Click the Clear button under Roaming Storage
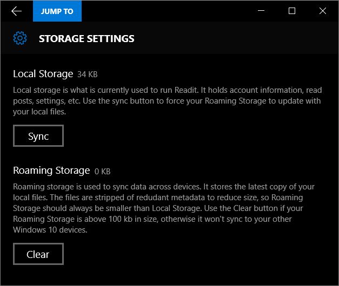339x286 pixels. click(x=38, y=254)
